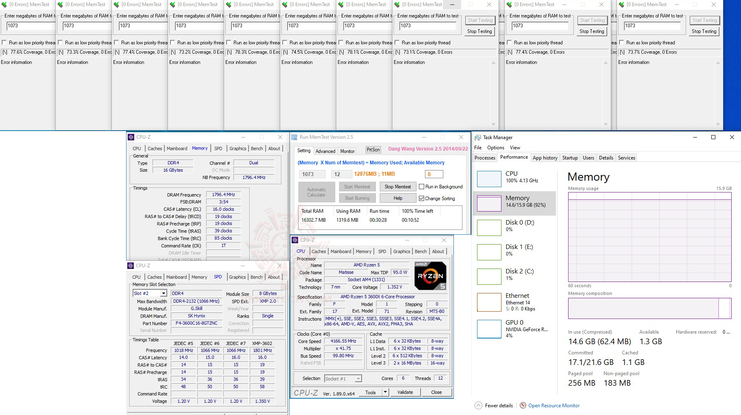Screen dimensions: 741x415
Task: Click the PrtScn button in Run MemTest
Action: pyautogui.click(x=373, y=150)
